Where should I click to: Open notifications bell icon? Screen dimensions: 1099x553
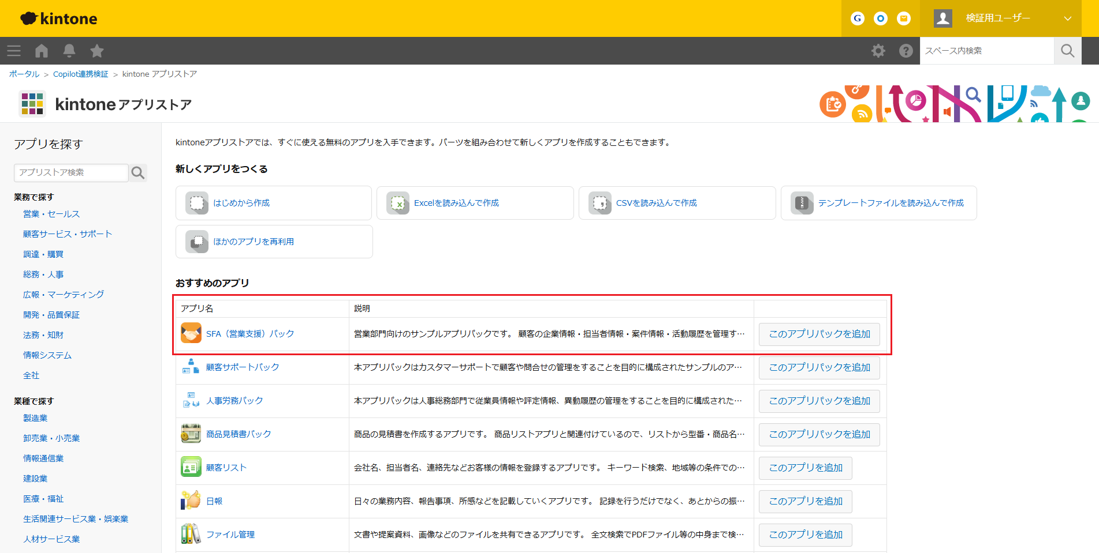(x=69, y=51)
